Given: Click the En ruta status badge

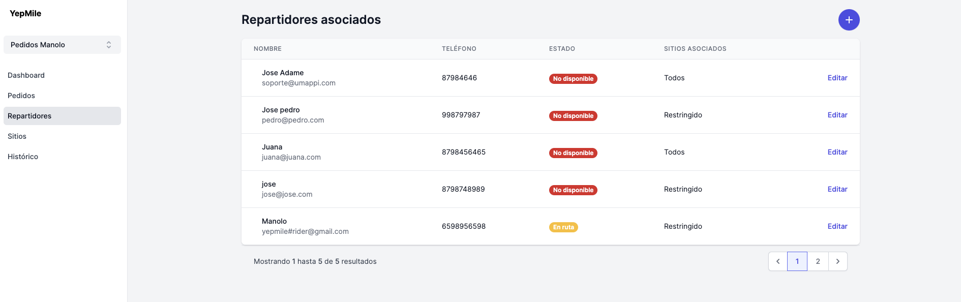Looking at the screenshot, I should [563, 227].
